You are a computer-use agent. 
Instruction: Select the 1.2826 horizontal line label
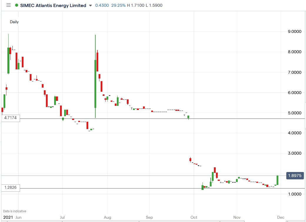tap(11, 188)
